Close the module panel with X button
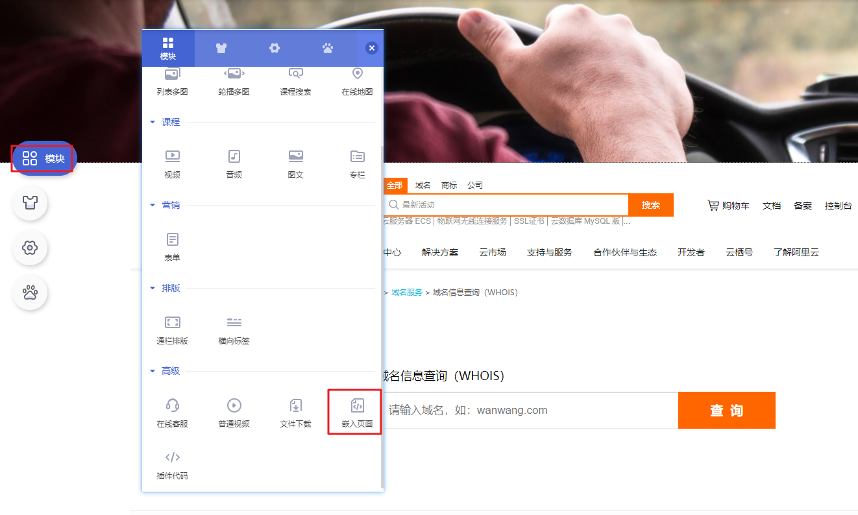This screenshot has height=515, width=858. [x=371, y=49]
